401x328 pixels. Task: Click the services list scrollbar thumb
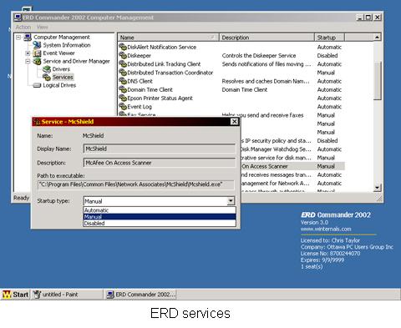coord(377,81)
